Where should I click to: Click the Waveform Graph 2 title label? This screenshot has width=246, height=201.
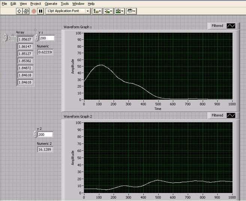click(78, 116)
